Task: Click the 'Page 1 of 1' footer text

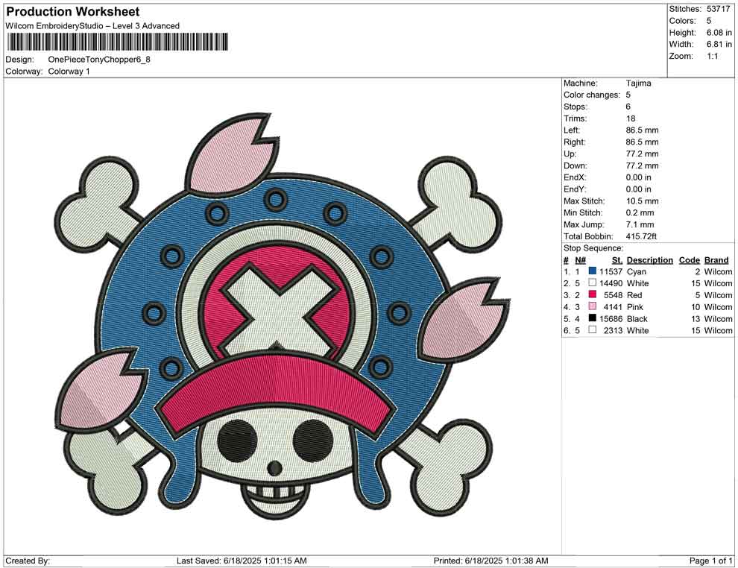Action: [710, 561]
